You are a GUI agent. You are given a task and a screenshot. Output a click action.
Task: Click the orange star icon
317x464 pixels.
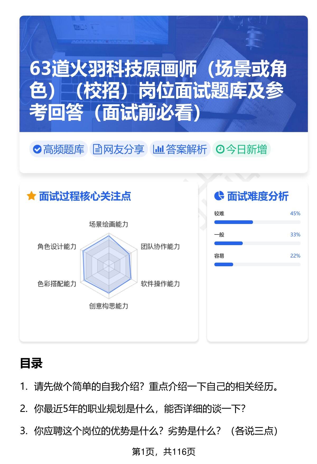[x=31, y=196]
